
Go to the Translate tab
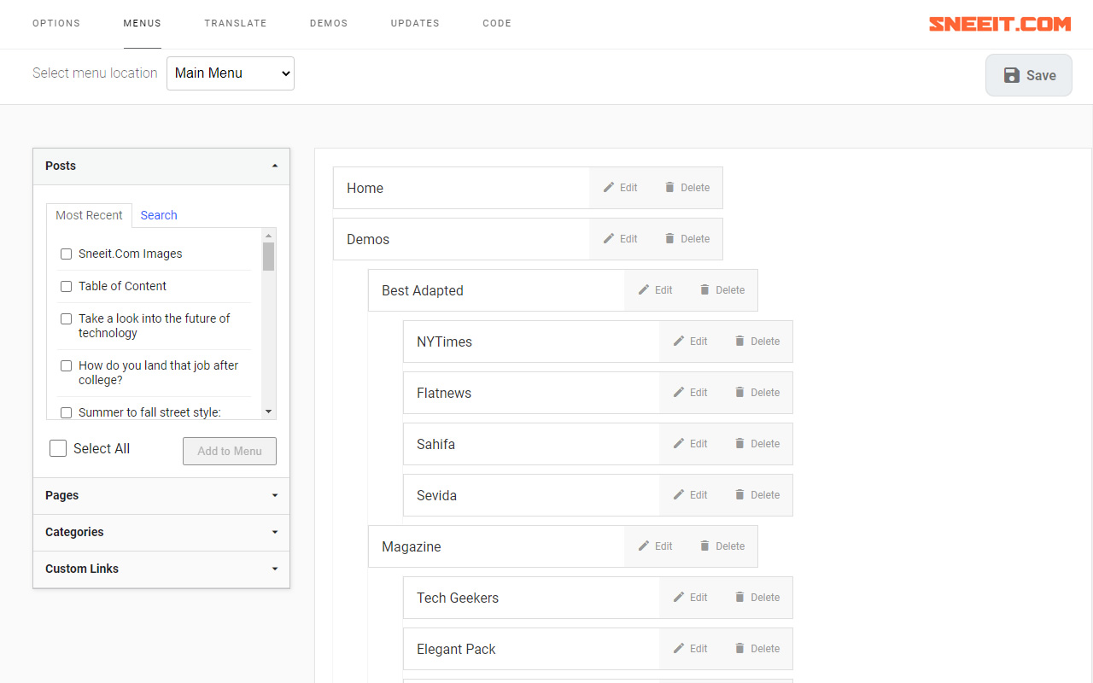[x=236, y=24]
